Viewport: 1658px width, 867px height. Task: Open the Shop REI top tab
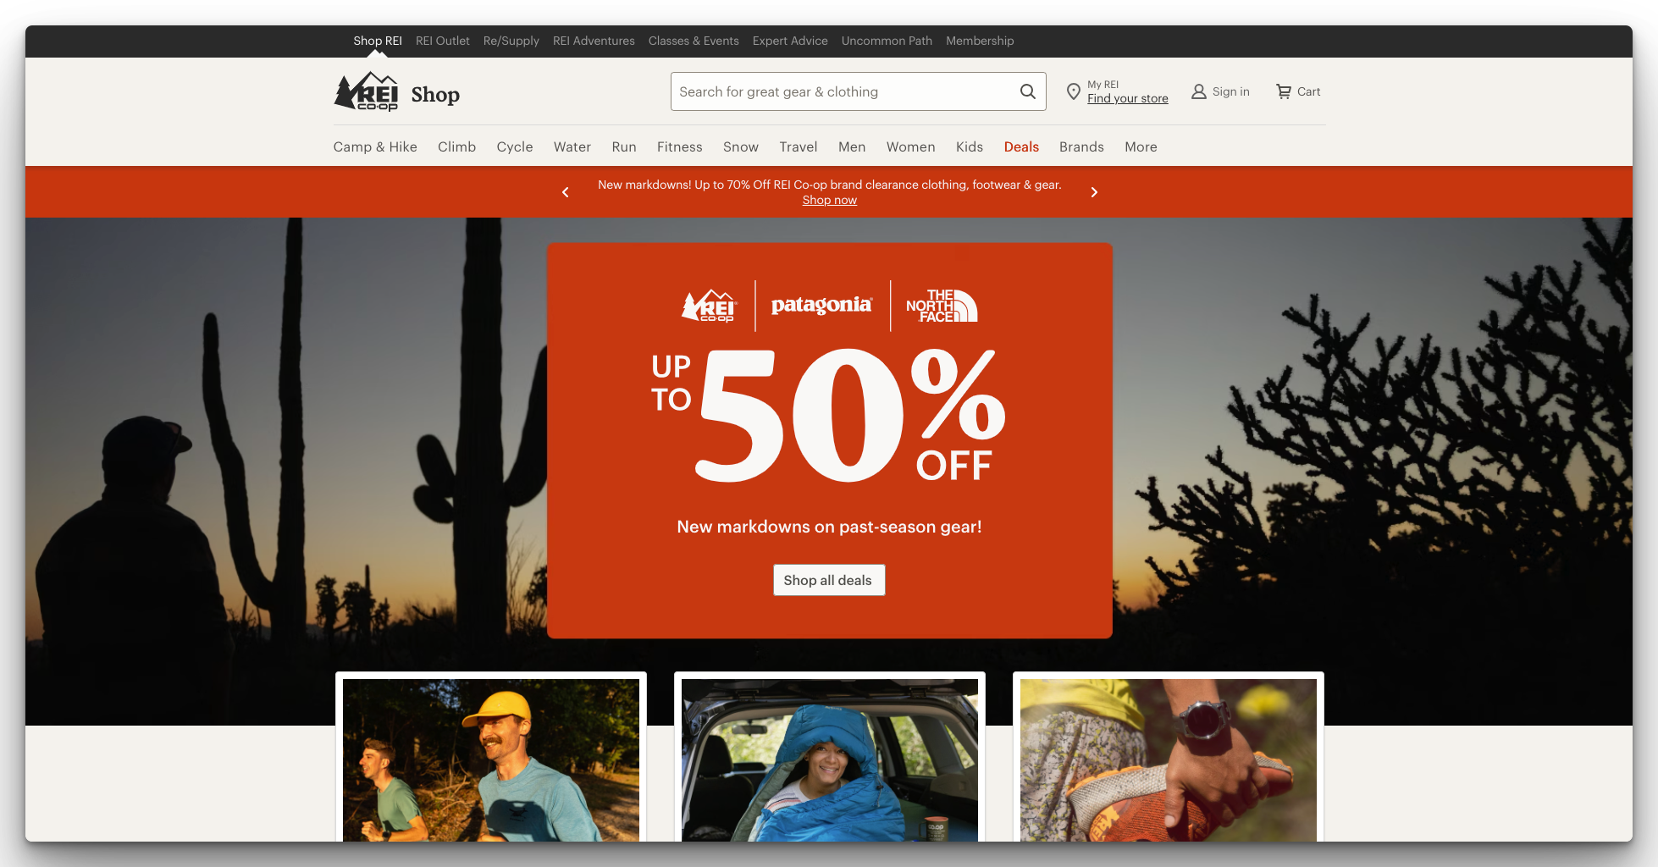click(378, 41)
